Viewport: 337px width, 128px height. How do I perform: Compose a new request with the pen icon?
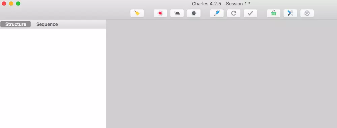pyautogui.click(x=217, y=13)
